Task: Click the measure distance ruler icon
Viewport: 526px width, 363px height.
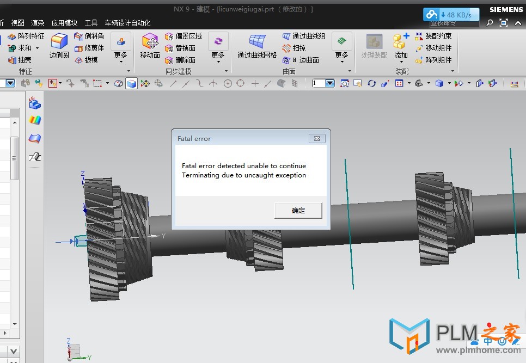Action: pyautogui.click(x=514, y=84)
